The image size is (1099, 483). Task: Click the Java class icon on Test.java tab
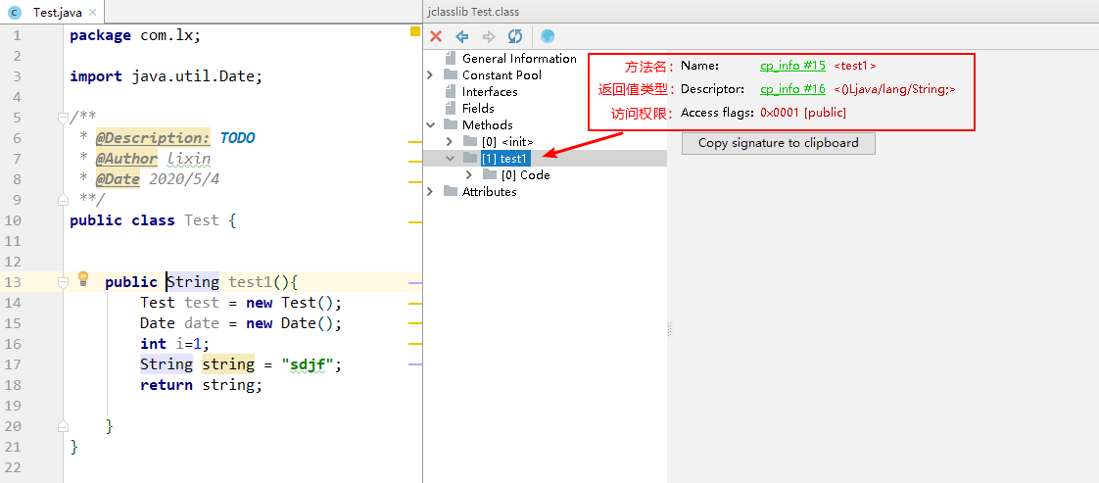click(16, 13)
